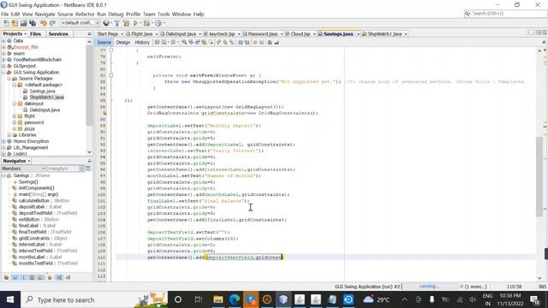This screenshot has width=548, height=308.
Task: Collapse the GUI Swing Application project
Action: click(x=3, y=72)
